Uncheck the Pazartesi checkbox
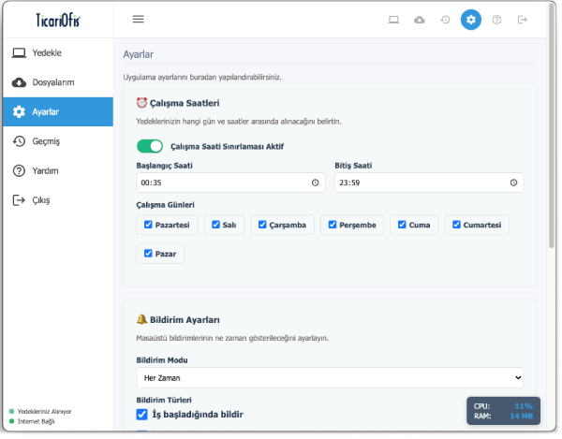The height and width of the screenshot is (439, 562). pos(148,225)
